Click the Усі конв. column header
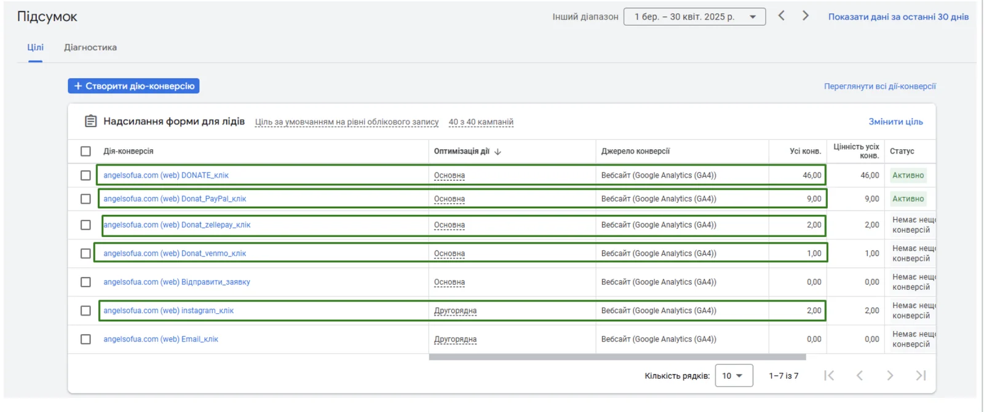 (805, 151)
